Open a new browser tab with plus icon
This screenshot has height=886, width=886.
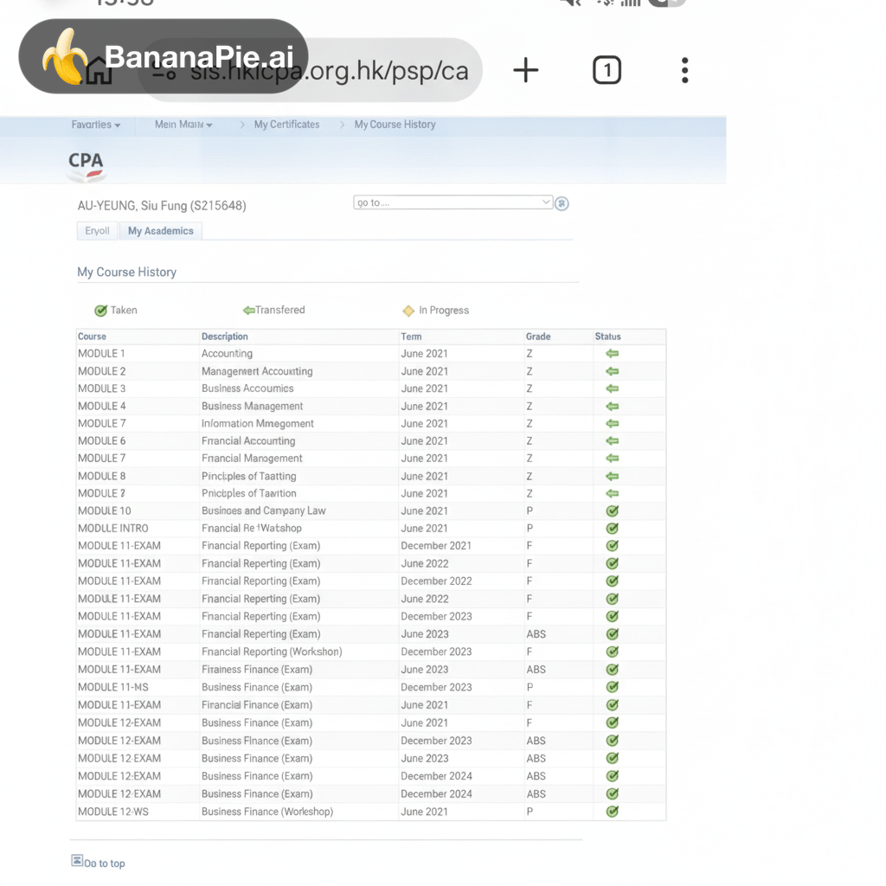click(525, 70)
